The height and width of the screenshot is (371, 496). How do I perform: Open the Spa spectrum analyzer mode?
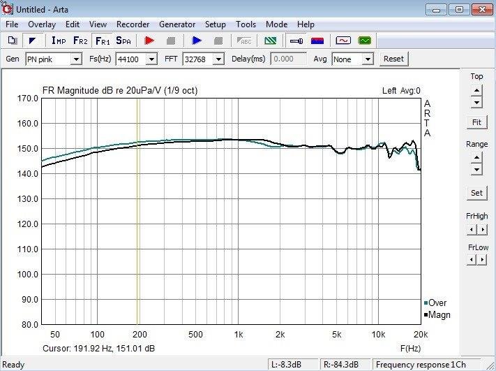pos(123,41)
